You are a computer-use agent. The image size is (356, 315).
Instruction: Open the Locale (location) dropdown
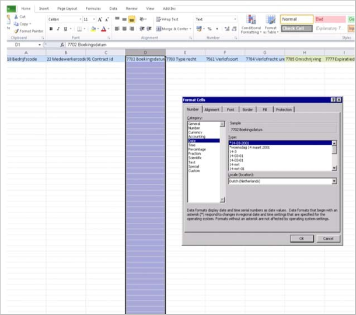click(x=334, y=181)
